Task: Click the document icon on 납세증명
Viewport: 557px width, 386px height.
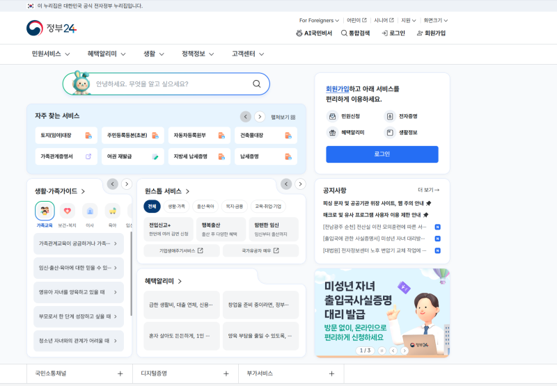Action: [288, 156]
